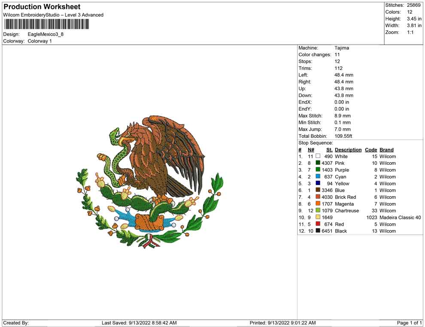Screen dimensions: 425x327
Task: Choose the Brick Red thread swatch
Action: (318, 197)
